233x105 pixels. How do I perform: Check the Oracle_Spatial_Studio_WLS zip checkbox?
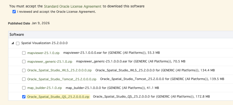24,70
